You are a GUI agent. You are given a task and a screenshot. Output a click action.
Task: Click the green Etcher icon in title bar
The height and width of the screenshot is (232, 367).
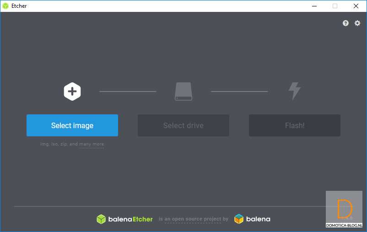5,6
